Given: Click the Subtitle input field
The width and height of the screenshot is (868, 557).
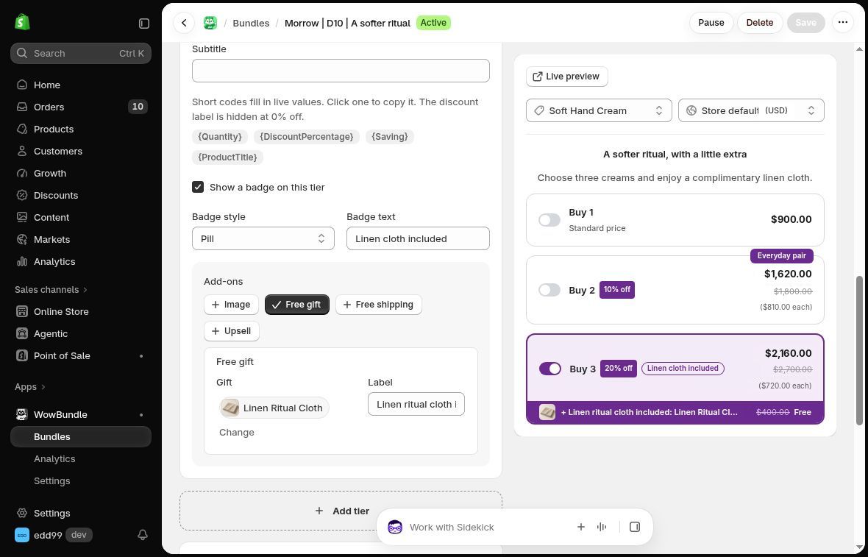Looking at the screenshot, I should click(x=341, y=71).
